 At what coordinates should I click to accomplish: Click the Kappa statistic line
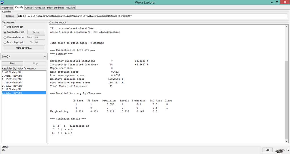(81, 68)
